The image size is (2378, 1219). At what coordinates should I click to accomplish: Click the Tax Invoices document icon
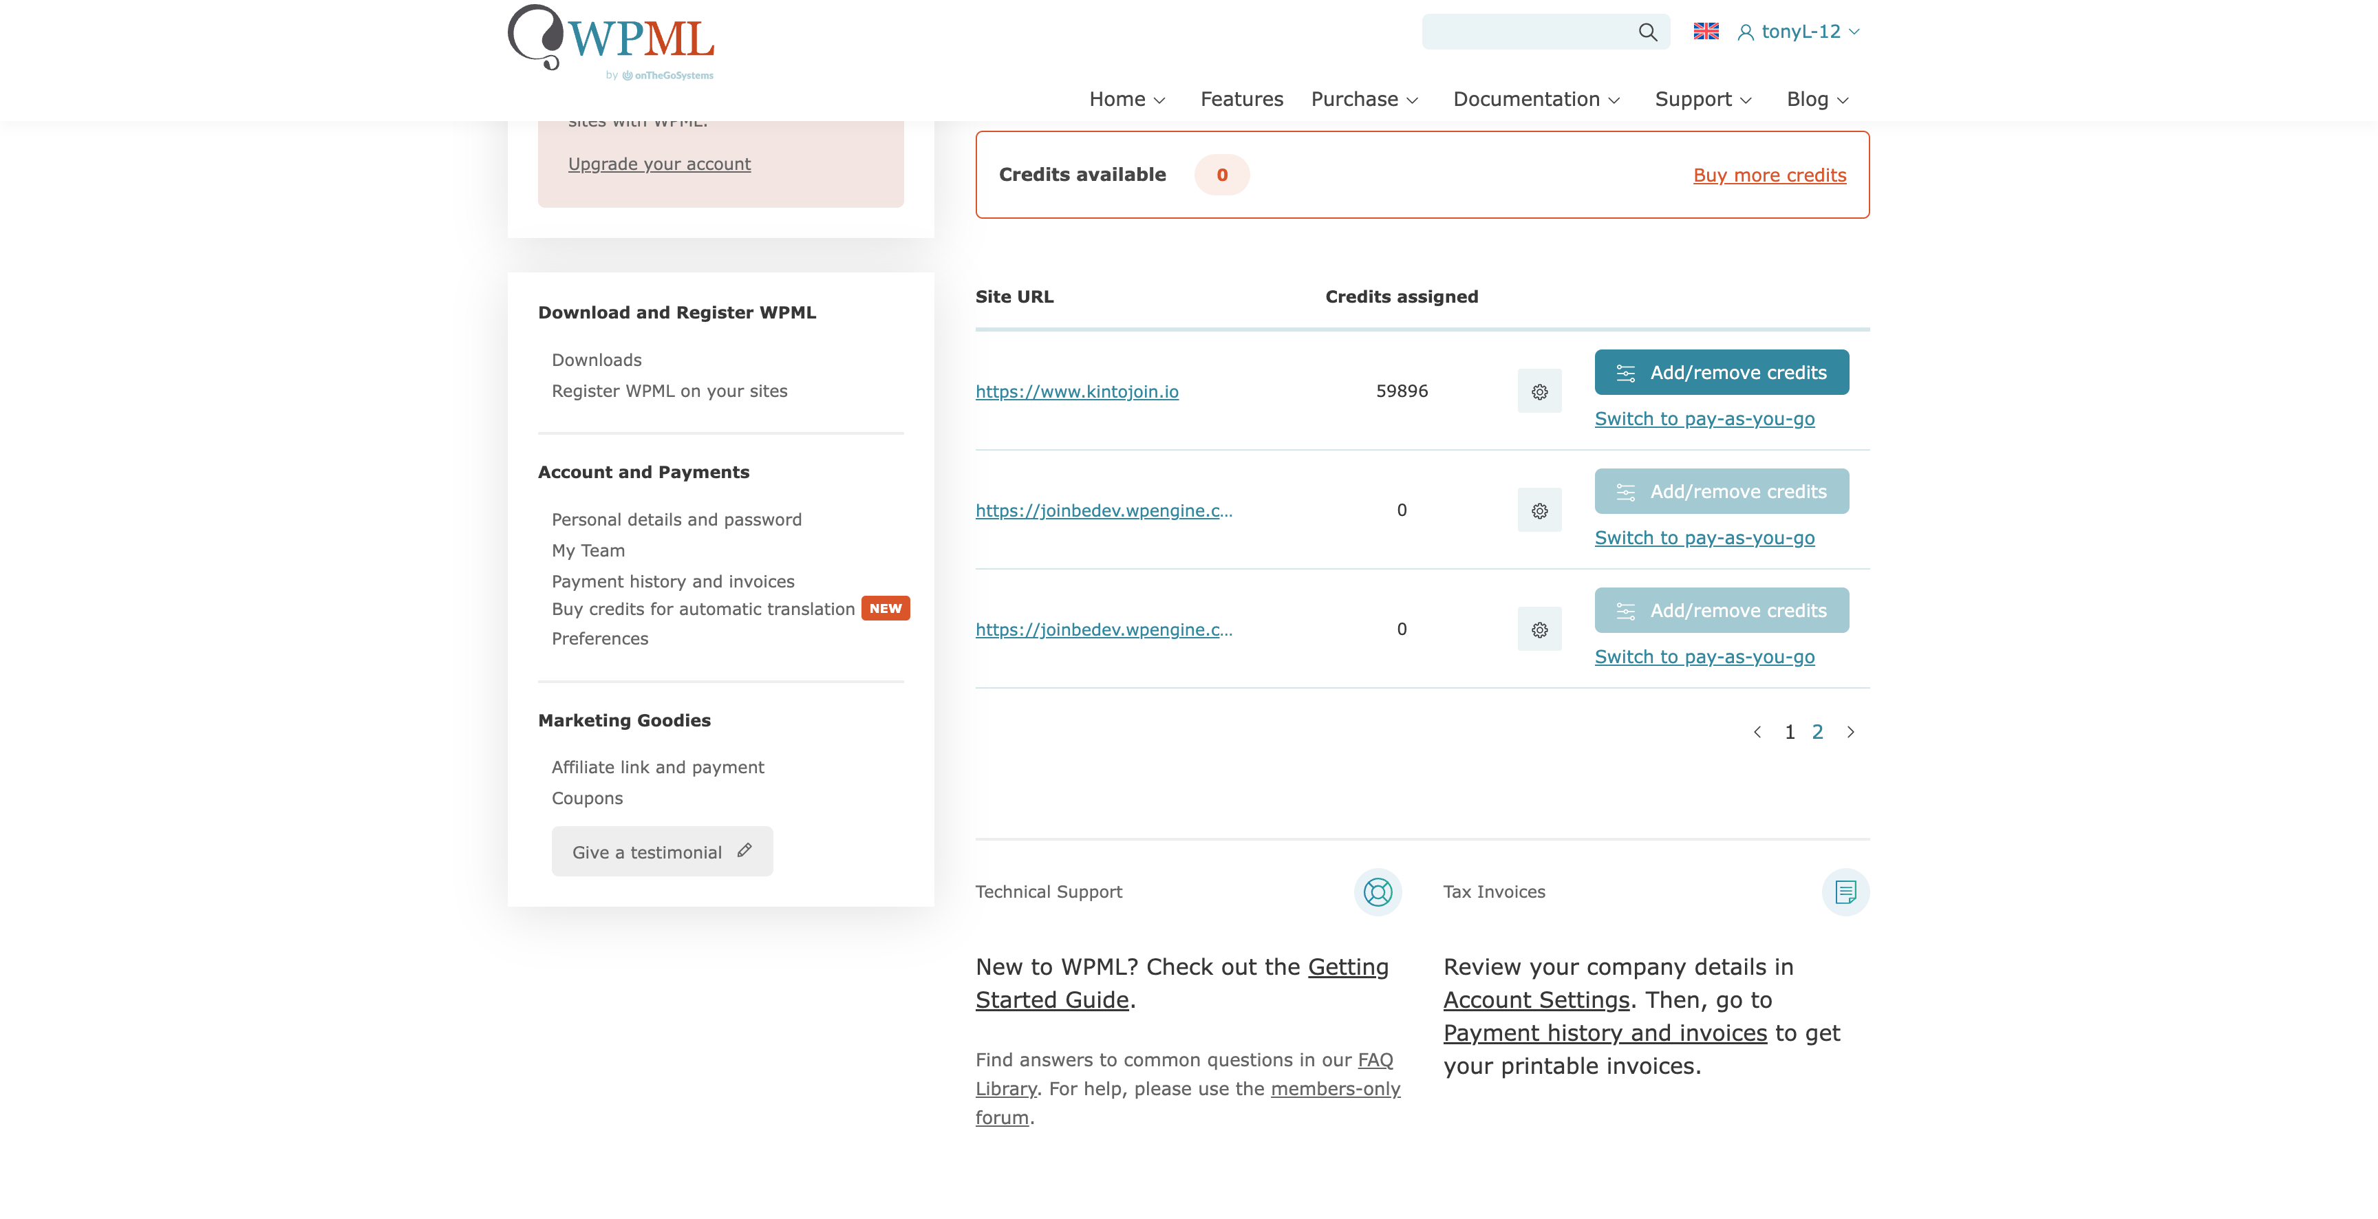click(1845, 892)
